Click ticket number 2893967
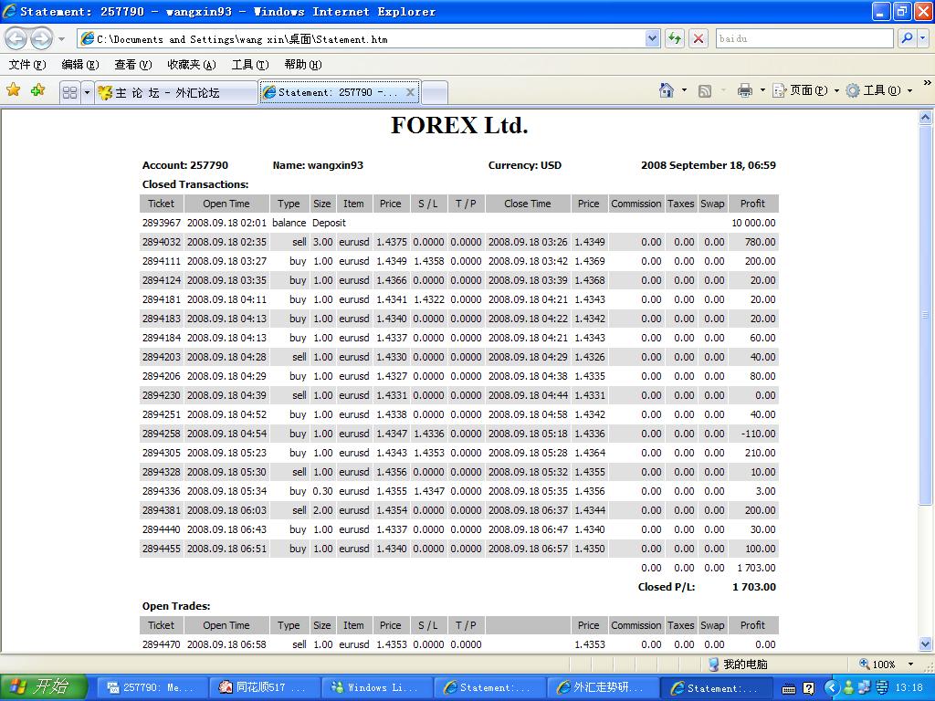The height and width of the screenshot is (701, 935). point(161,223)
